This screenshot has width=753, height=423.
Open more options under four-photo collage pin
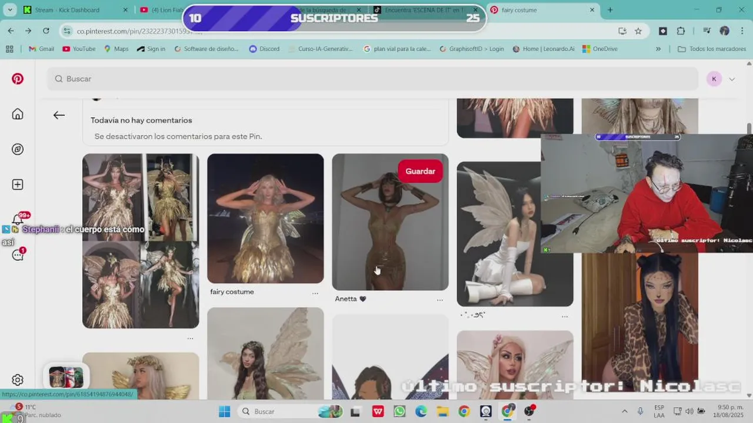point(190,338)
